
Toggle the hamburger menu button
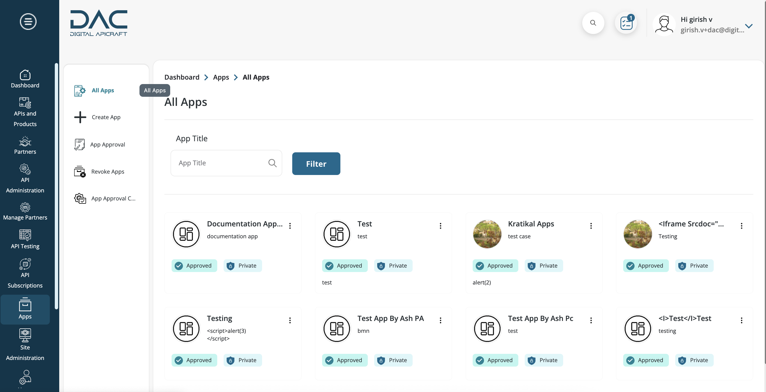[x=28, y=21]
